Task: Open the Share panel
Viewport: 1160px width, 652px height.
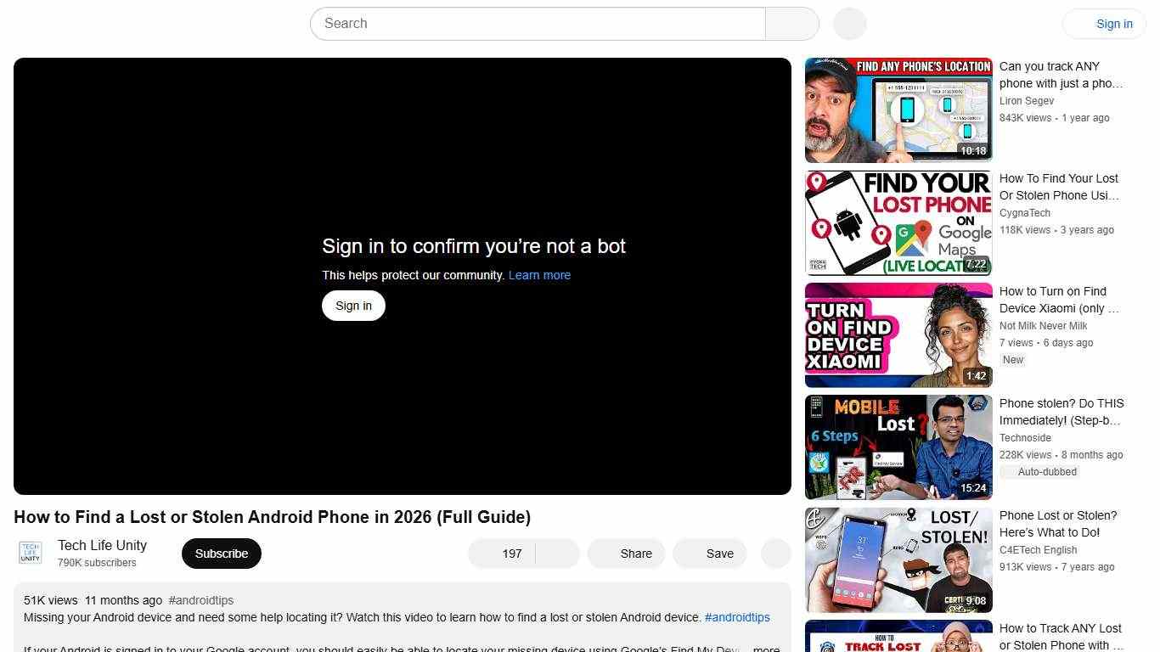Action: pos(626,553)
